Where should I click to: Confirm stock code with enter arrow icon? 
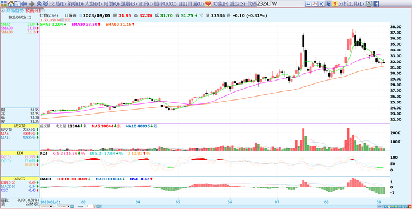[x=308, y=3]
